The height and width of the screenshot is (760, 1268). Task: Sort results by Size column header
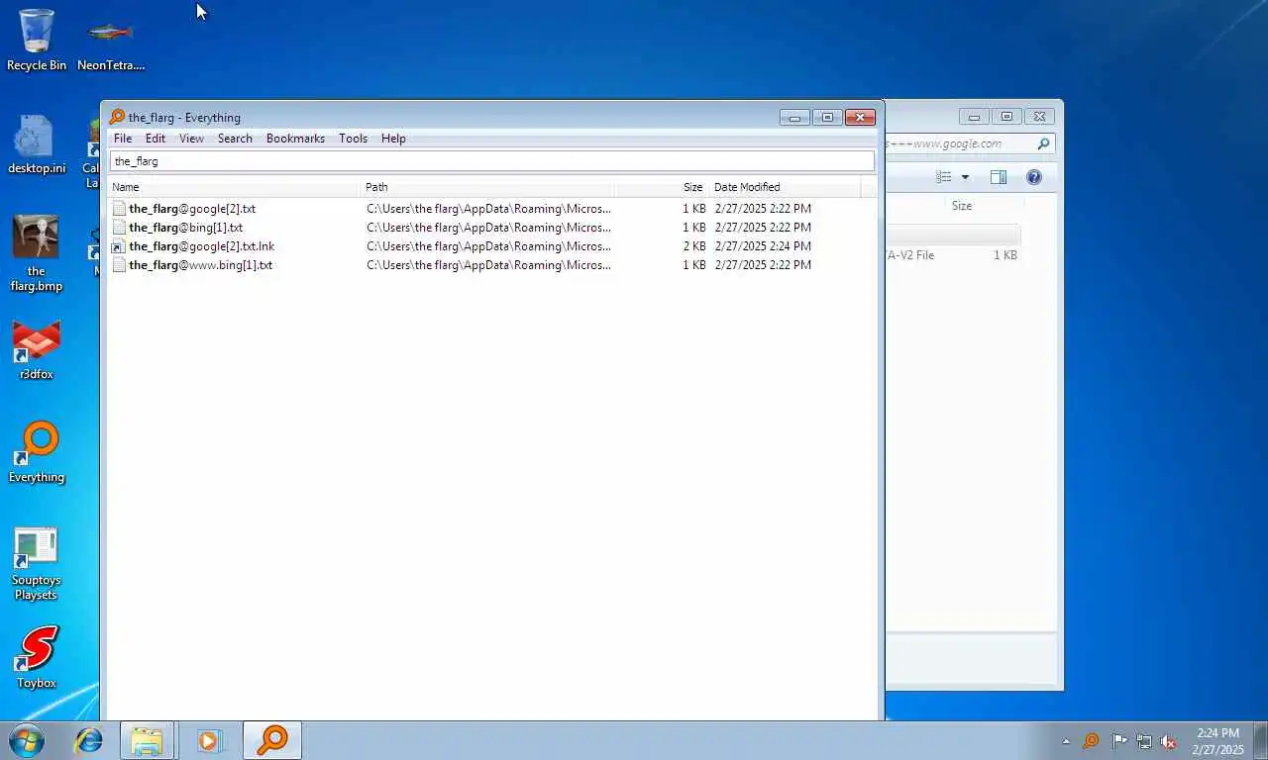(661, 187)
